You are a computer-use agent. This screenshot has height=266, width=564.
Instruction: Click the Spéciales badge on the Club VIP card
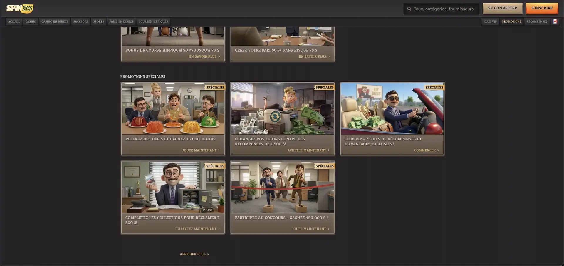click(434, 87)
